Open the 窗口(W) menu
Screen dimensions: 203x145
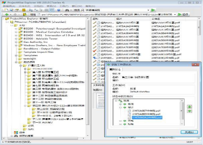tap(77, 6)
